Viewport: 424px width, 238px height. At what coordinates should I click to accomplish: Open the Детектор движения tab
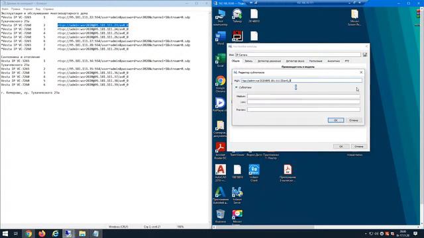269,61
